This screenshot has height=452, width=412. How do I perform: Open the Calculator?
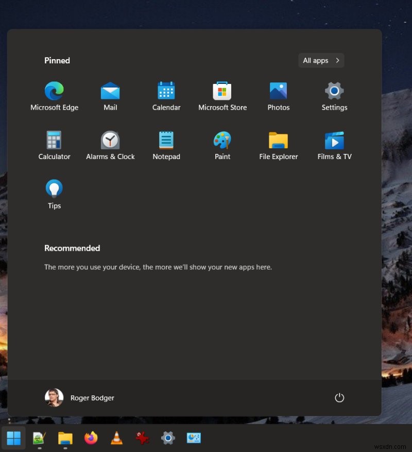click(x=54, y=141)
